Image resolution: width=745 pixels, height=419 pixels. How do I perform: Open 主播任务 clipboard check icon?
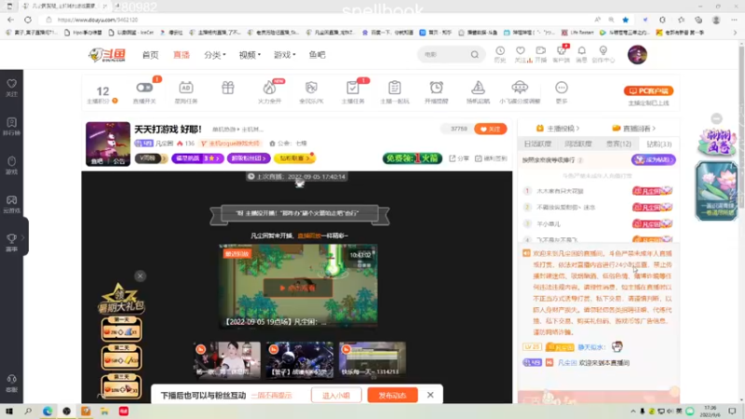click(353, 88)
